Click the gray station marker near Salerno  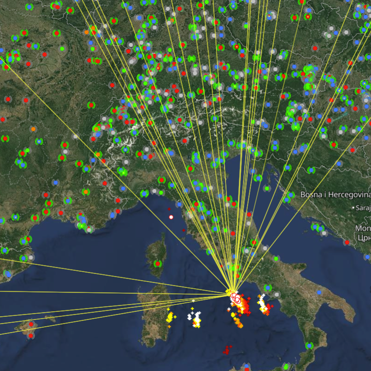pyautogui.click(x=277, y=294)
